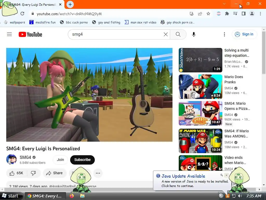This screenshot has width=266, height=200.
Task: Clear the search text with X
Action: (165, 34)
